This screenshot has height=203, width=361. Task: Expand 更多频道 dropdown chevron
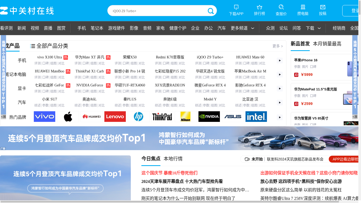(253, 28)
